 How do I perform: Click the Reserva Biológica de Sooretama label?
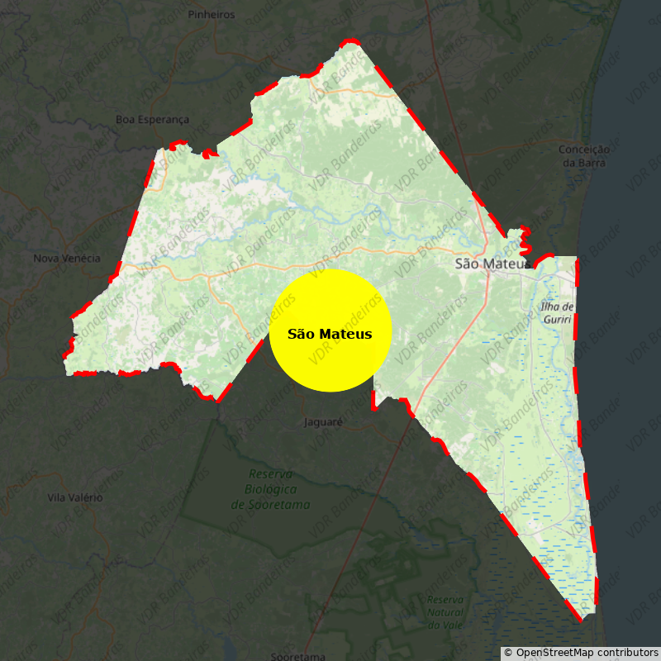point(271,489)
